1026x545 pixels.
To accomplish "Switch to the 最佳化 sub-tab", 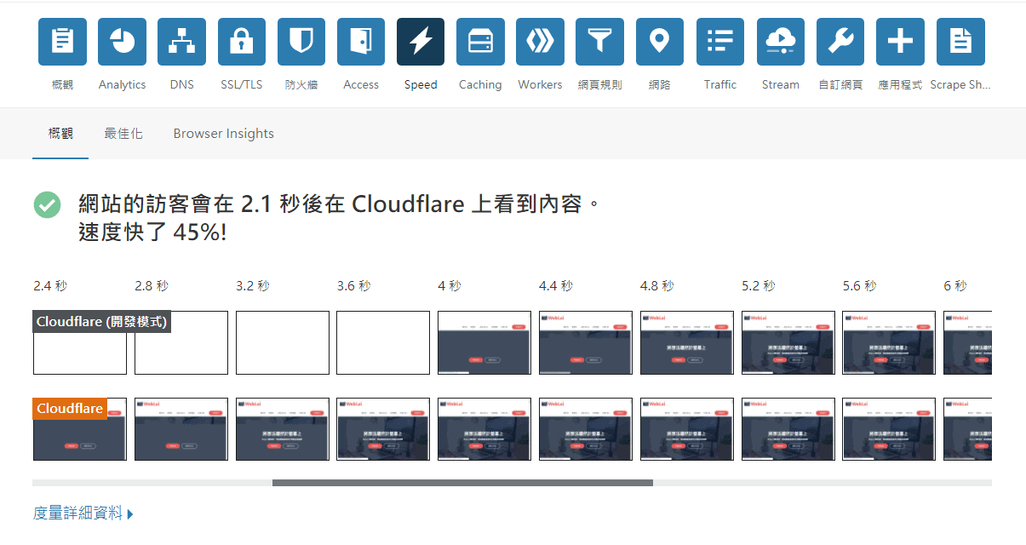I will [123, 134].
